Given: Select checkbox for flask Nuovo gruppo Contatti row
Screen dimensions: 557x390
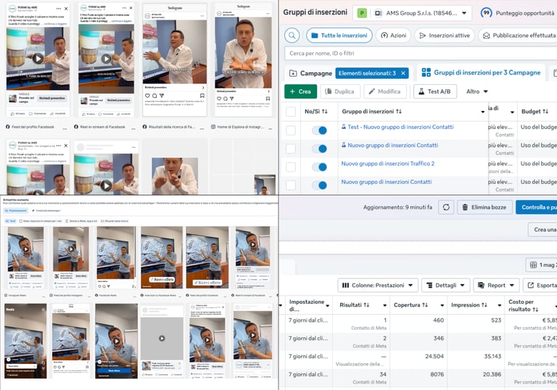Looking at the screenshot, I should 291,149.
